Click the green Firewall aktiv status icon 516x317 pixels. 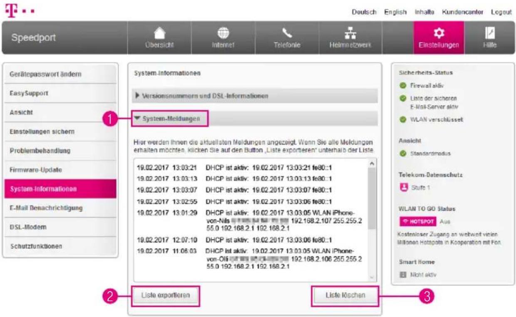pos(403,86)
